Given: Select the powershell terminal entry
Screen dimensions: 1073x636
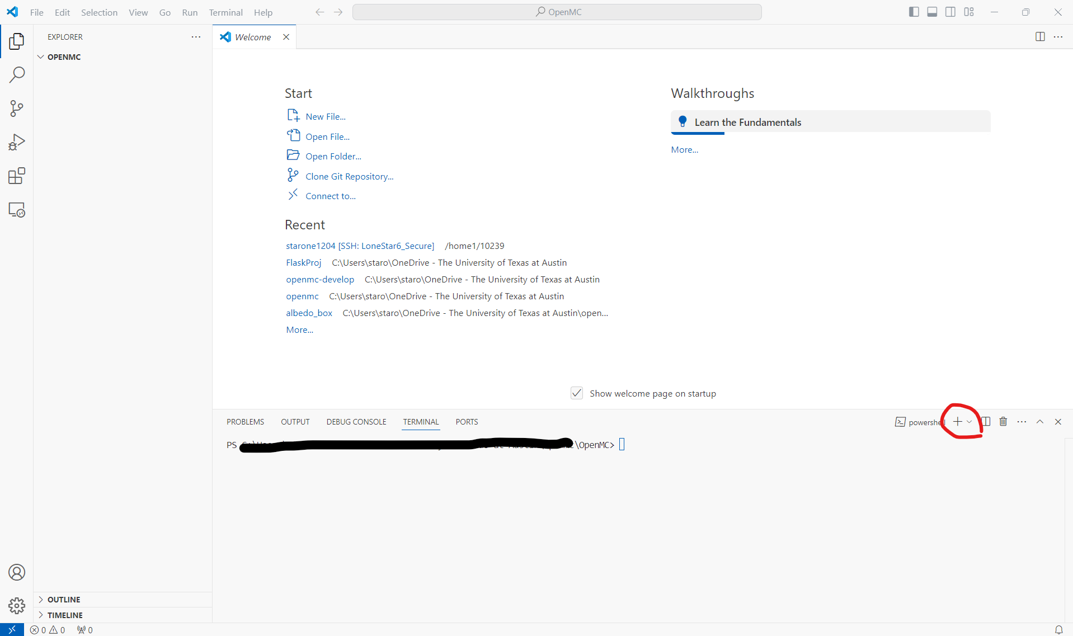Looking at the screenshot, I should 920,422.
